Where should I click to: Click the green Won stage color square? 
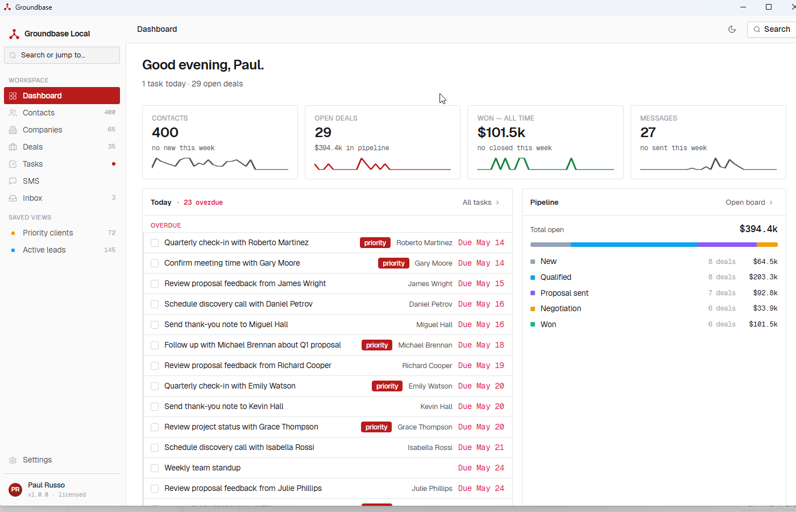(533, 324)
